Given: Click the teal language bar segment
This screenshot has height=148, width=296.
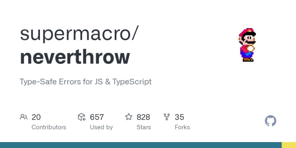Looking at the screenshot, I should (141, 145).
